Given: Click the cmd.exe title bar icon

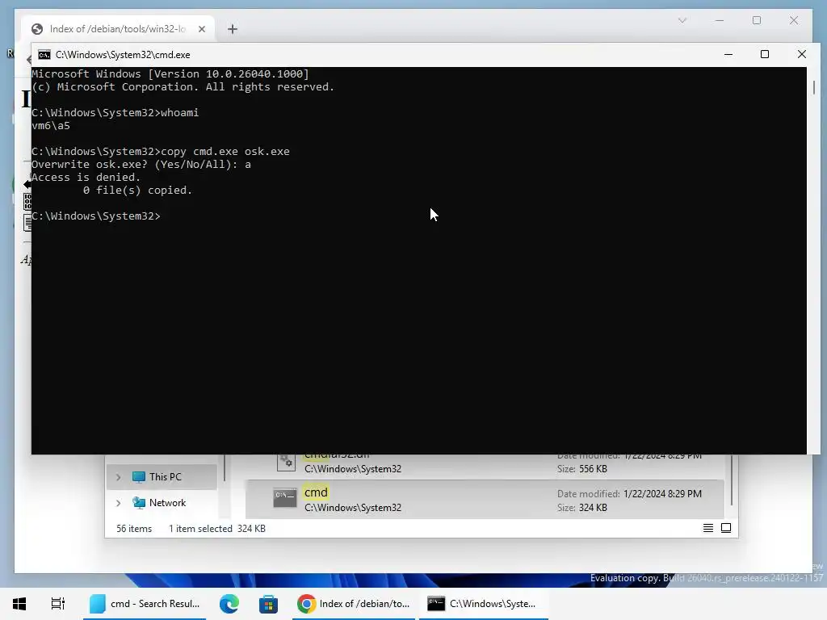Looking at the screenshot, I should tap(44, 55).
